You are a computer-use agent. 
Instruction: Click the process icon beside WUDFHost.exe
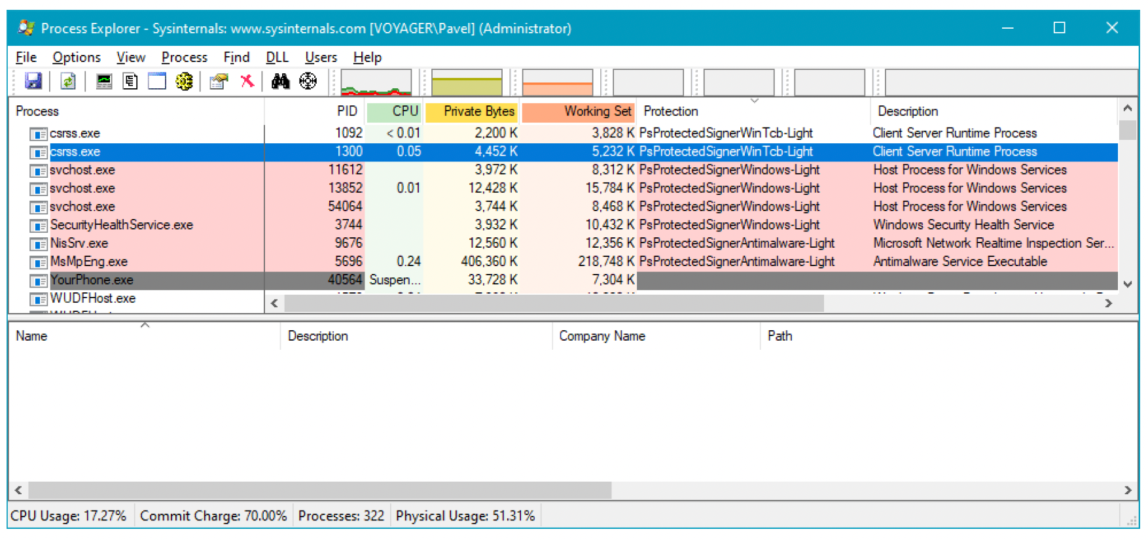pos(39,299)
